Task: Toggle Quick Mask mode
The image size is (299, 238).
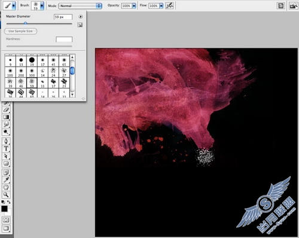Action: click(6, 220)
